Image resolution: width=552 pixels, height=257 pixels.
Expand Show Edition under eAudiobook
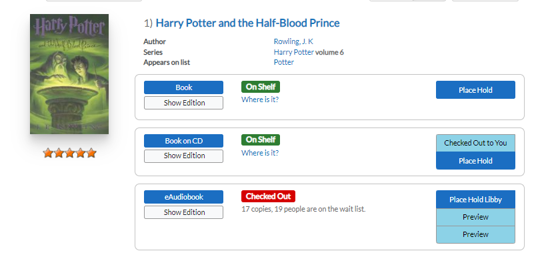point(183,212)
